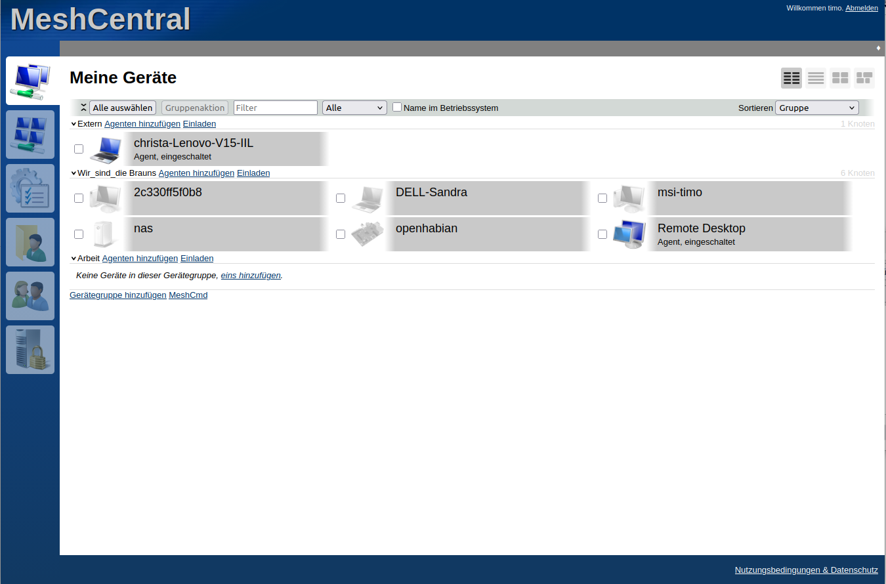Switch to the compact list view icon
This screenshot has width=886, height=584.
click(x=816, y=78)
